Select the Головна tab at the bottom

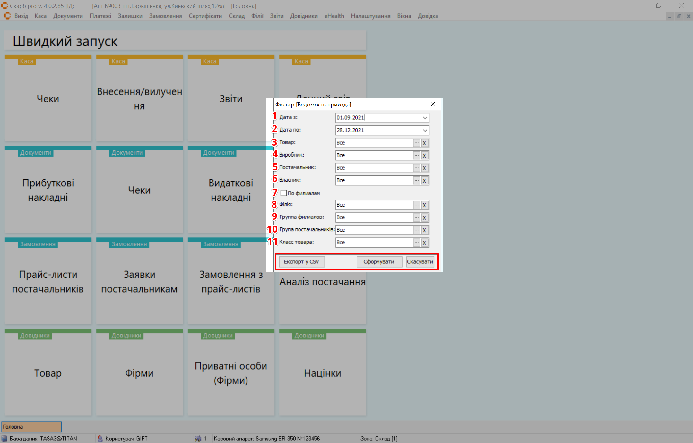pyautogui.click(x=31, y=427)
